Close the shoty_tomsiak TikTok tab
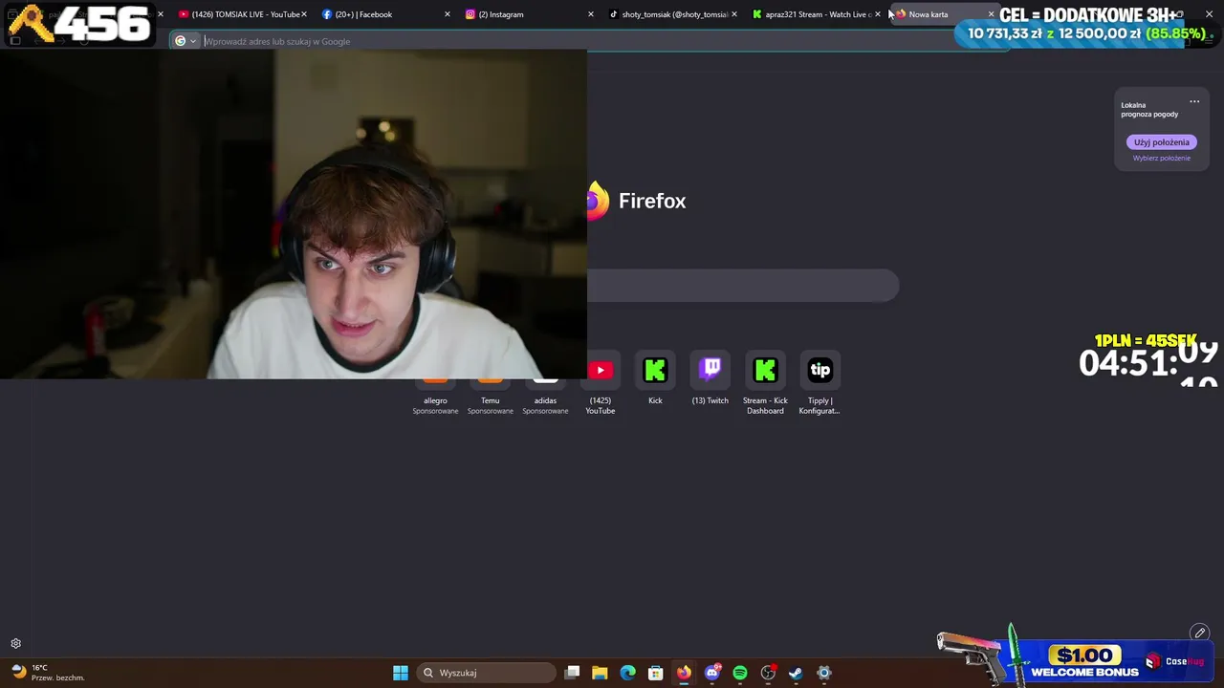 (734, 14)
